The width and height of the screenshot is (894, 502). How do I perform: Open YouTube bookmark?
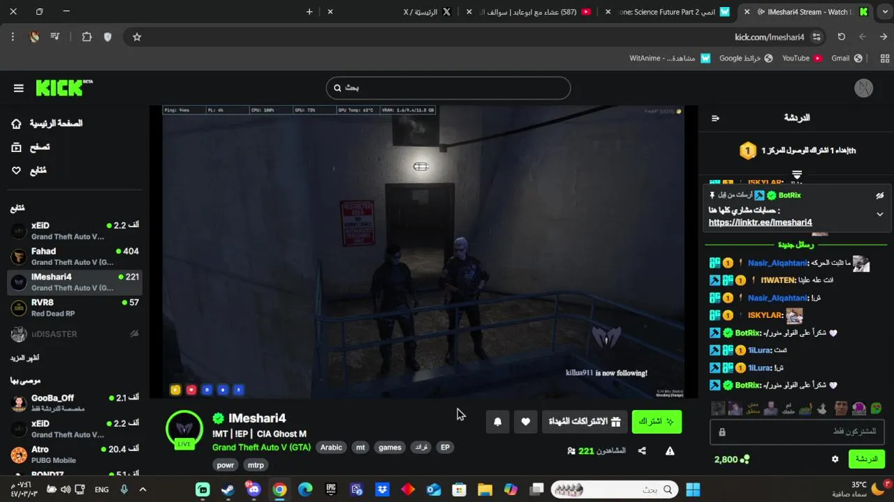[x=802, y=59]
